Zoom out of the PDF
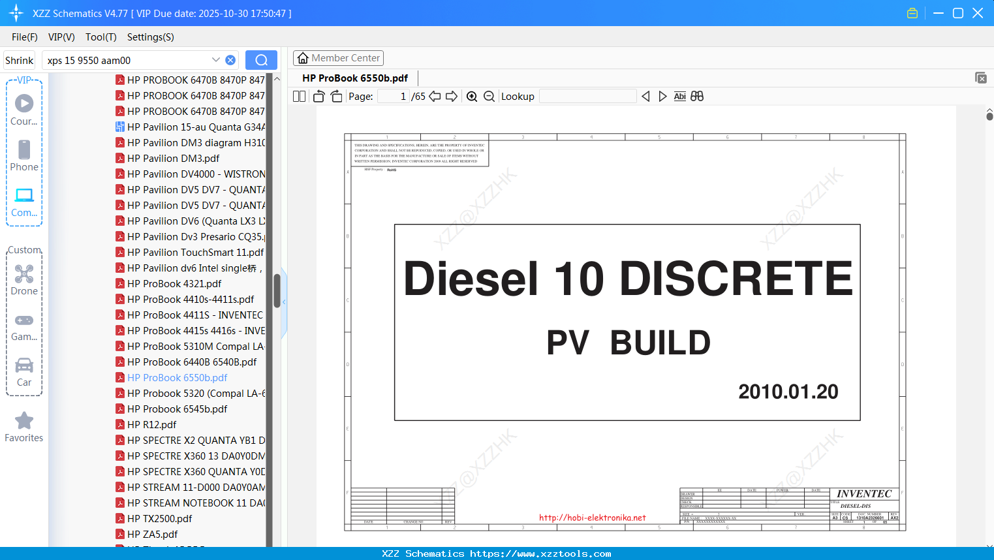 click(x=489, y=97)
